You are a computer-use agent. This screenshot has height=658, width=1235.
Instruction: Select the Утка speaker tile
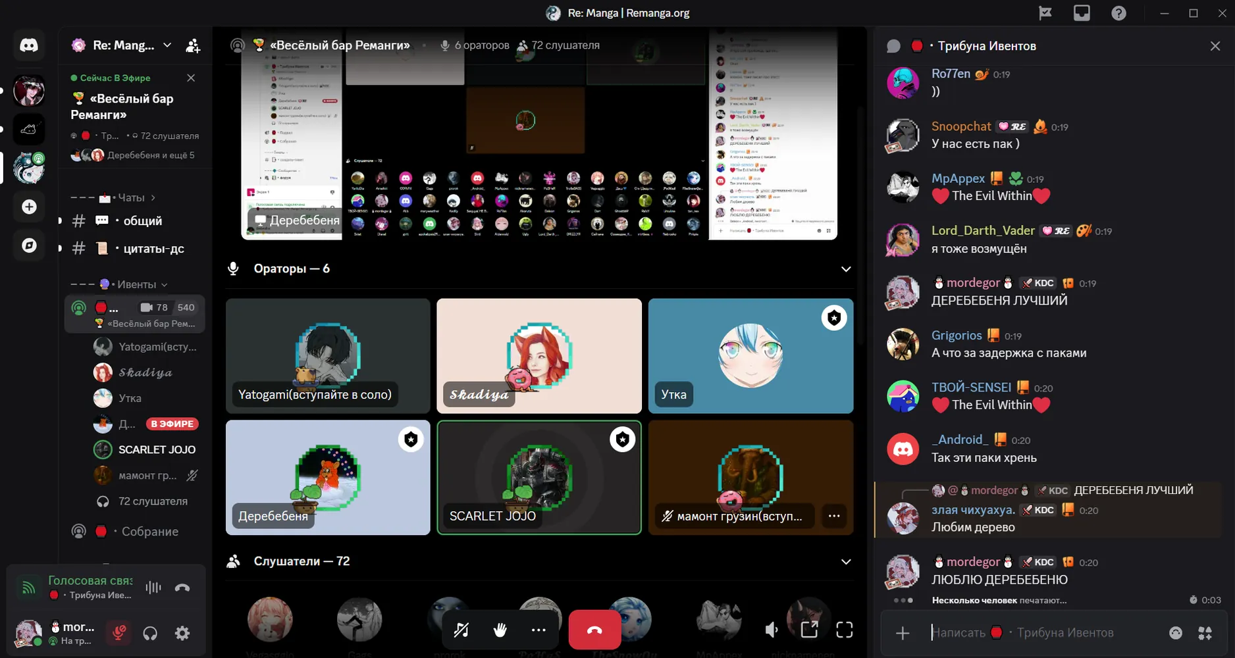tap(750, 356)
